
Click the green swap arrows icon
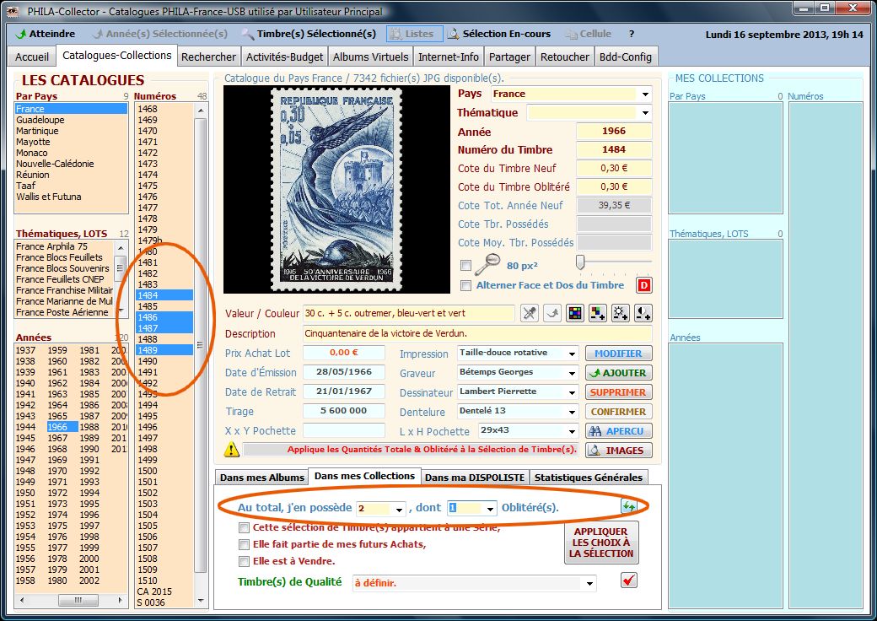tap(629, 506)
